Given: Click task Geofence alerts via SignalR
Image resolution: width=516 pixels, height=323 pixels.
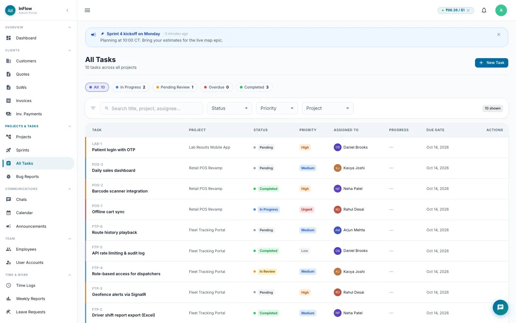Looking at the screenshot, I should coord(119,295).
